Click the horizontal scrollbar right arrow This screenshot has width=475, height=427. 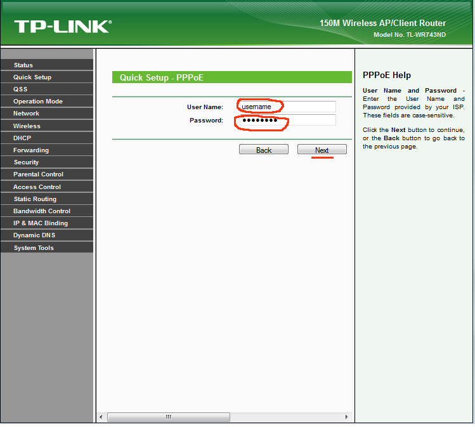(346, 417)
